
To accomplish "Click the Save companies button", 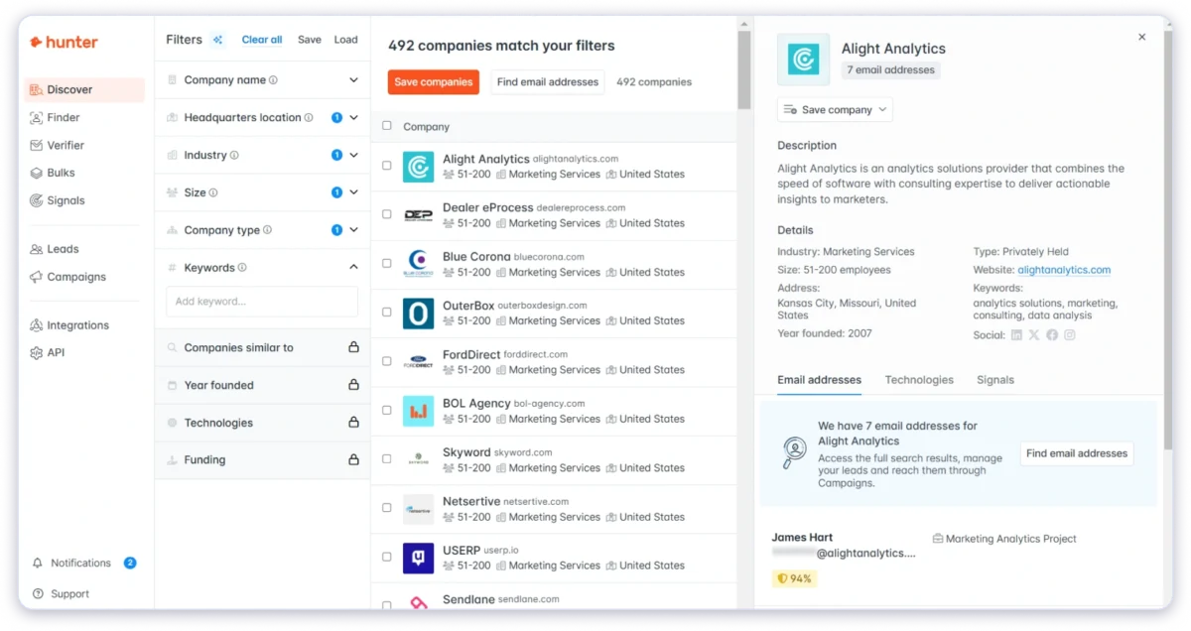I will pos(433,82).
